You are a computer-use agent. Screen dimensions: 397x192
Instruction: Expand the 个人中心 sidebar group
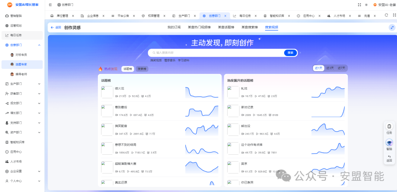tap(39, 181)
